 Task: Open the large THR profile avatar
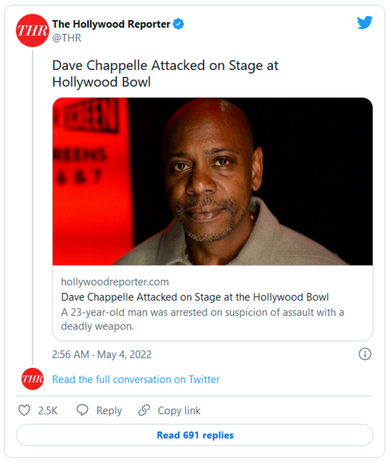tap(32, 30)
